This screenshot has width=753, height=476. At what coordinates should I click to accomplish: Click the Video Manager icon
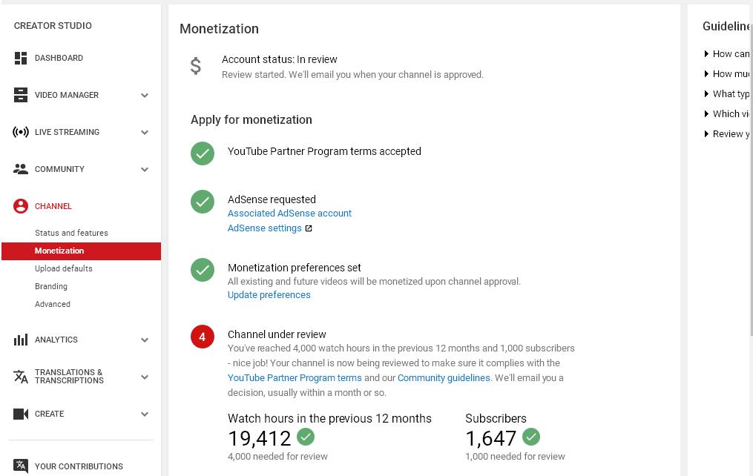pos(21,95)
